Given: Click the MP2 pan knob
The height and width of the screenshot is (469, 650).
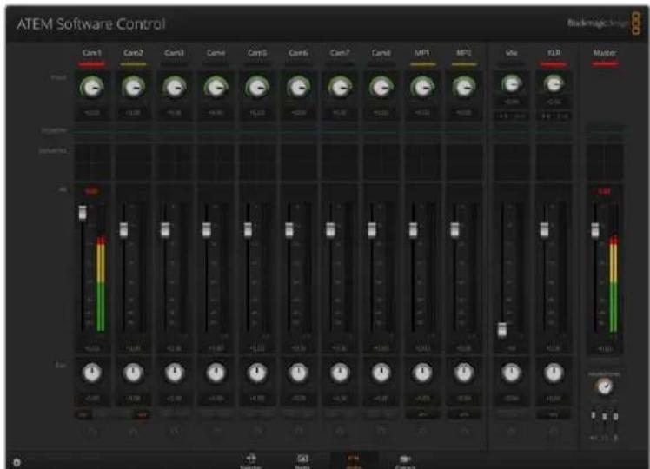Looking at the screenshot, I should (464, 373).
